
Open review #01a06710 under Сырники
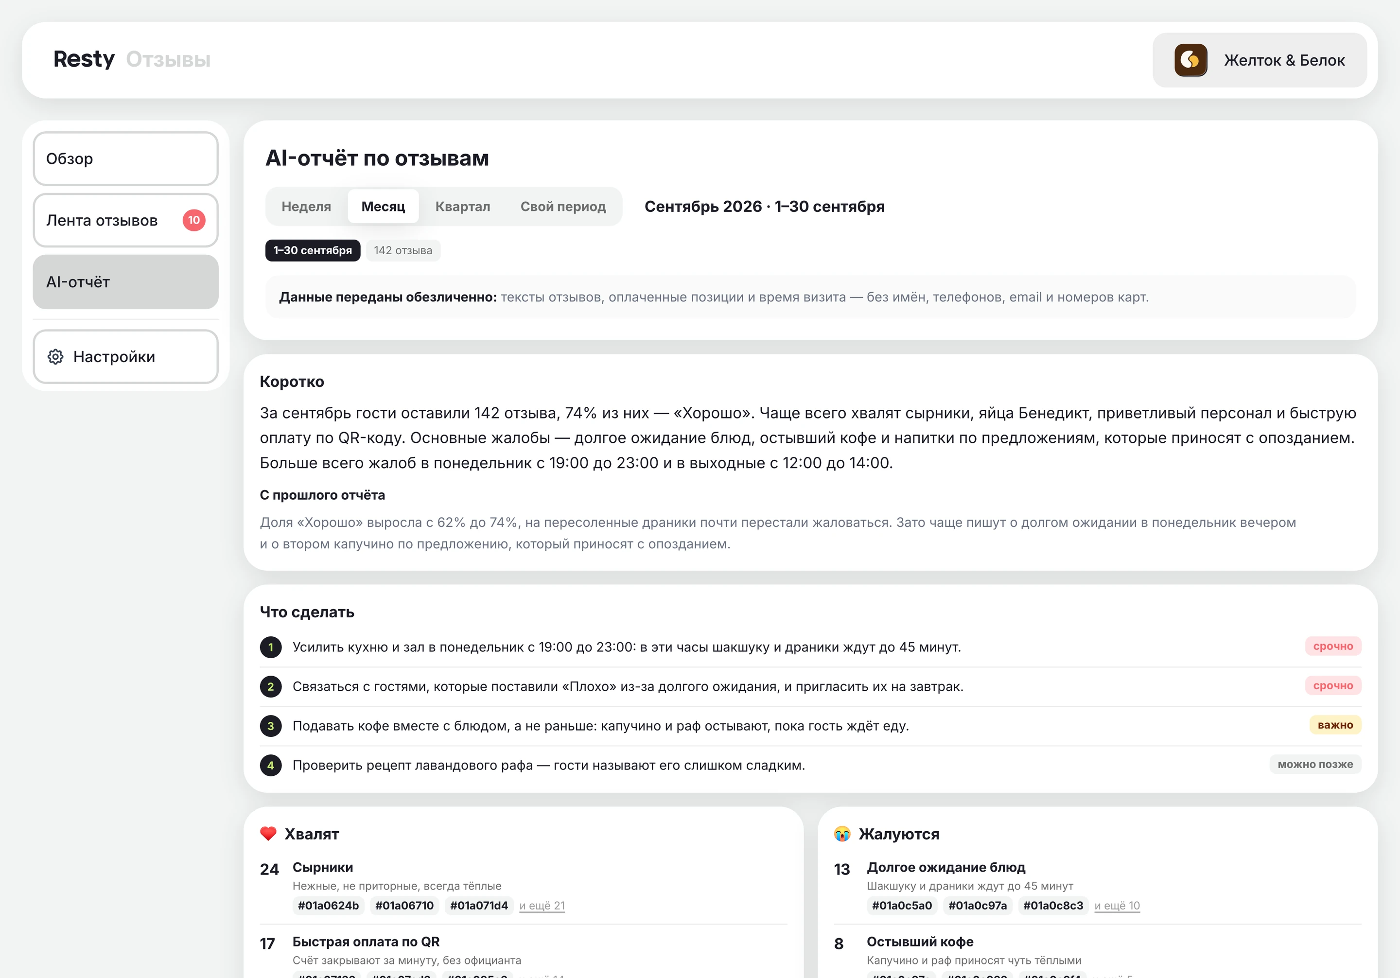coord(404,906)
